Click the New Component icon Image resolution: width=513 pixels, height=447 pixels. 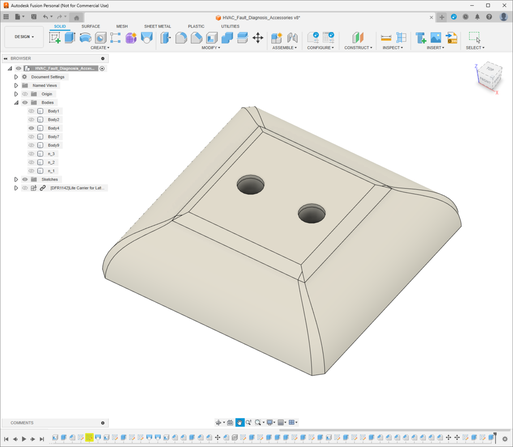tap(277, 38)
